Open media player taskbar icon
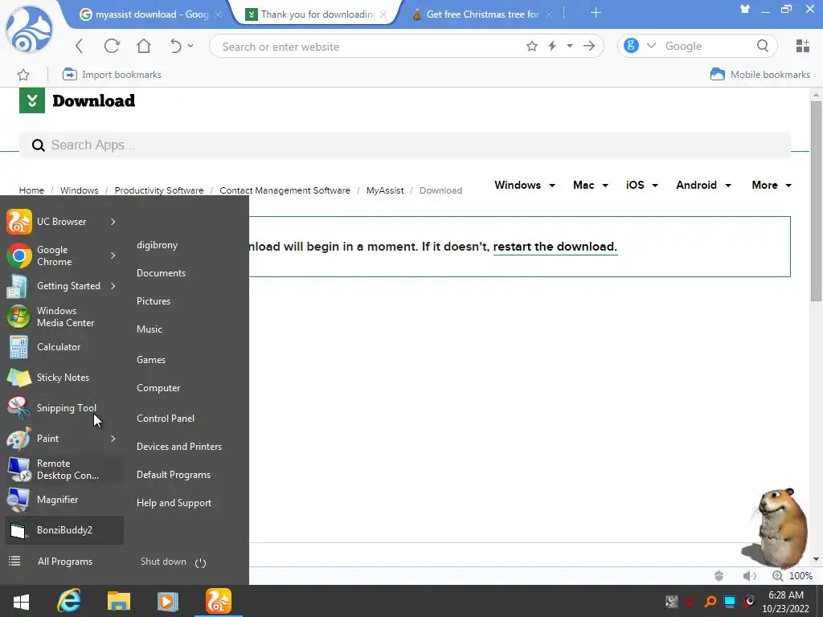This screenshot has height=617, width=823. (x=168, y=601)
